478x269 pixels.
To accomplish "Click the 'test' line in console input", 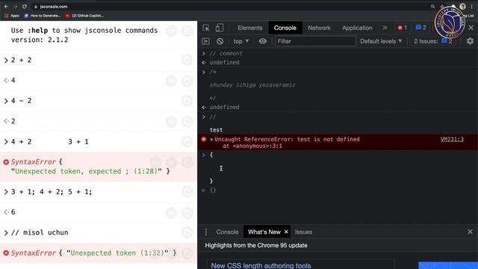I will coord(216,130).
